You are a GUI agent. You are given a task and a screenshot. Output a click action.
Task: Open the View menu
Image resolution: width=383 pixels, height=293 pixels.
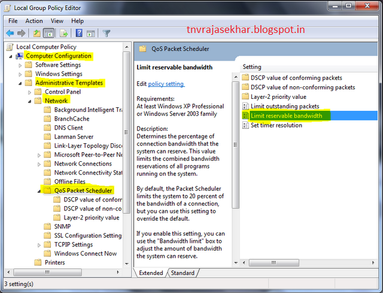pyautogui.click(x=57, y=21)
